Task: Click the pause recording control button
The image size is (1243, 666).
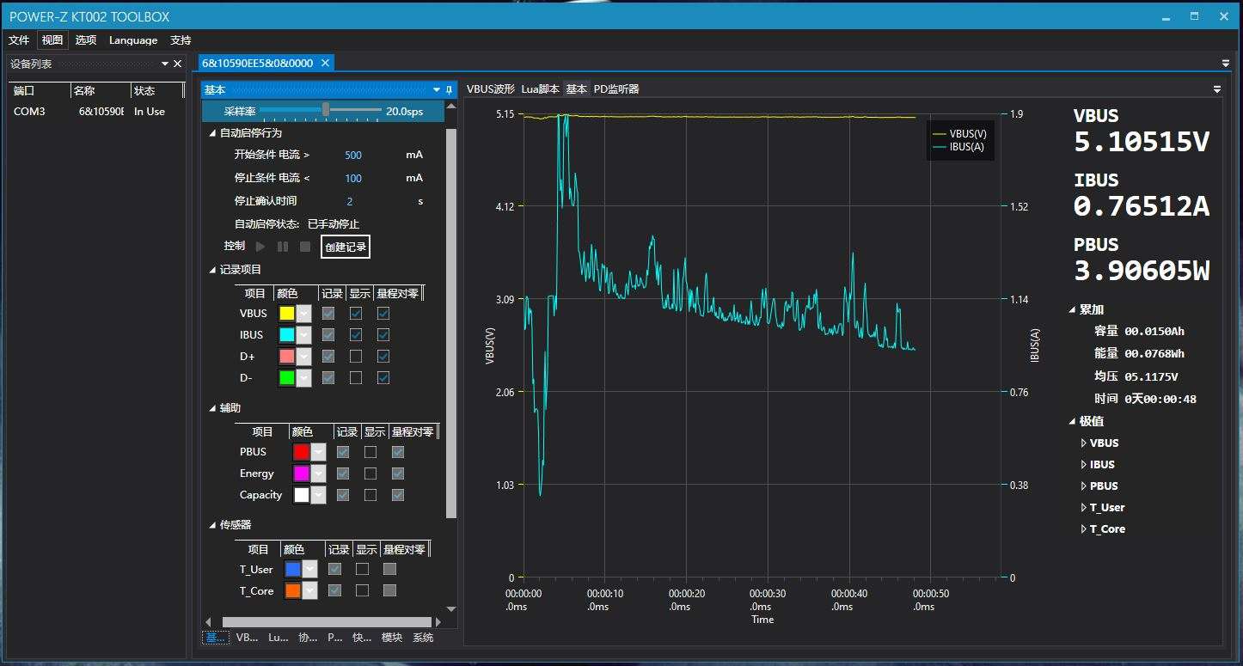Action: click(x=283, y=247)
